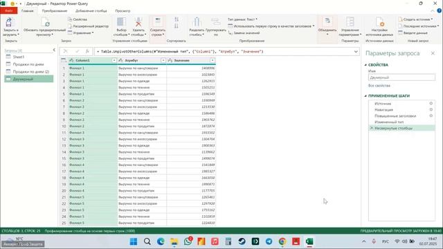This screenshot has width=443, height=249.
Task: Open the Windows Start menu
Action: pyautogui.click(x=134, y=241)
